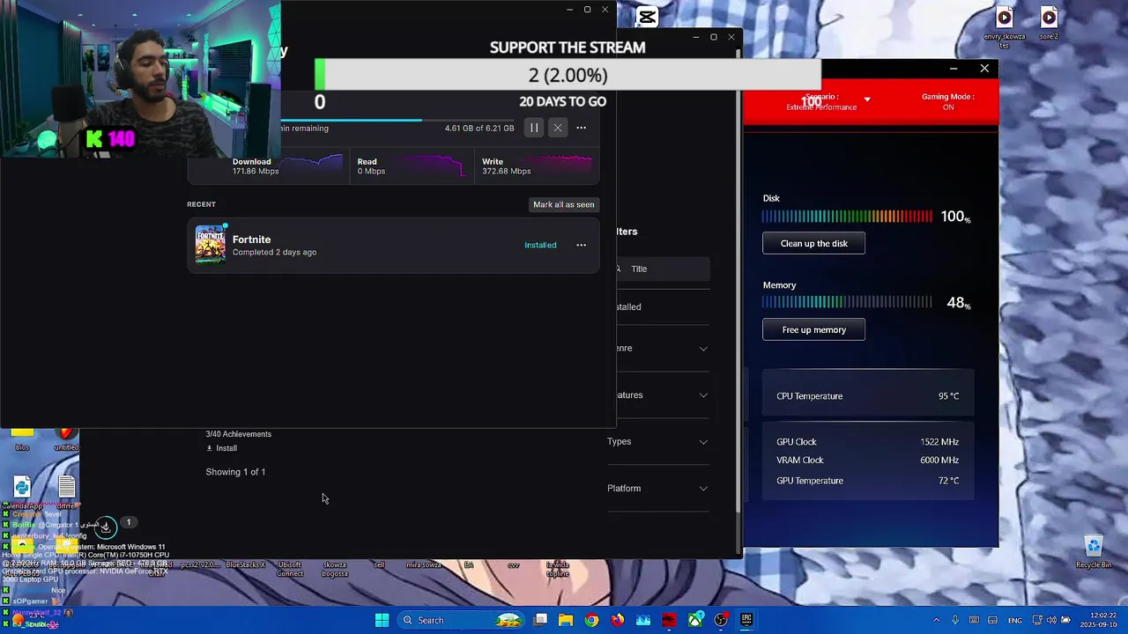The height and width of the screenshot is (634, 1128).
Task: Open the Windows Start menu
Action: point(382,620)
